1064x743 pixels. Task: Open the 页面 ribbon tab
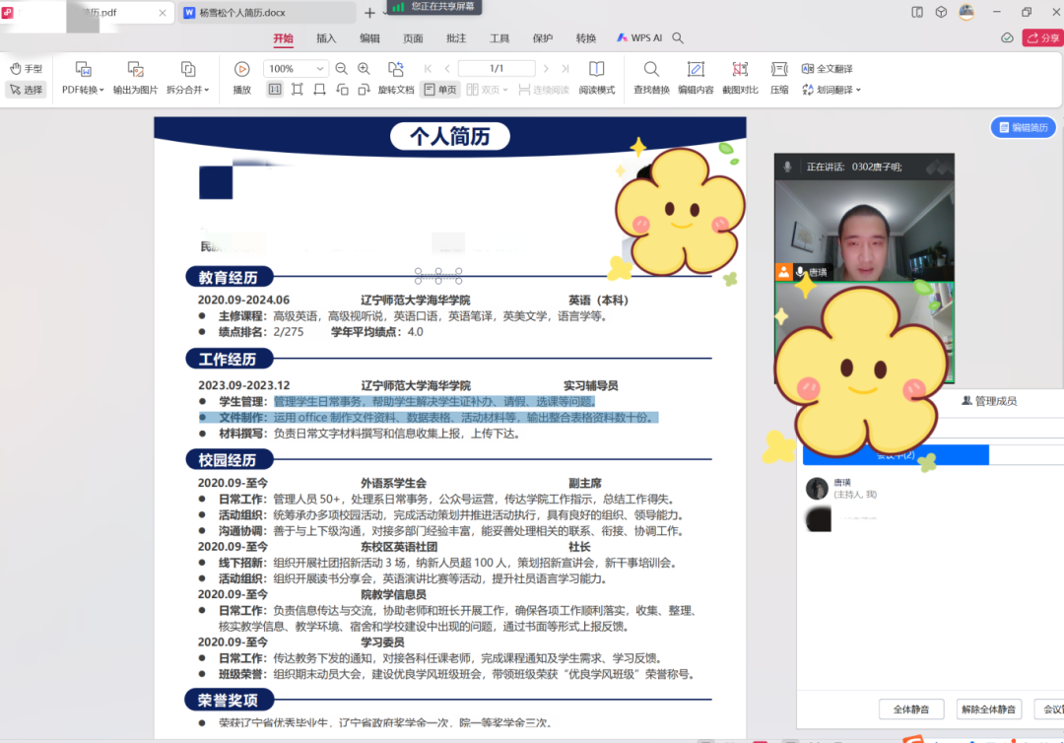413,38
